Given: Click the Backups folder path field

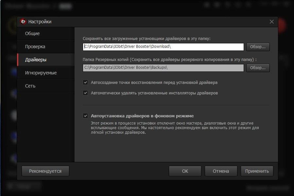Looking at the screenshot, I should (x=163, y=68).
